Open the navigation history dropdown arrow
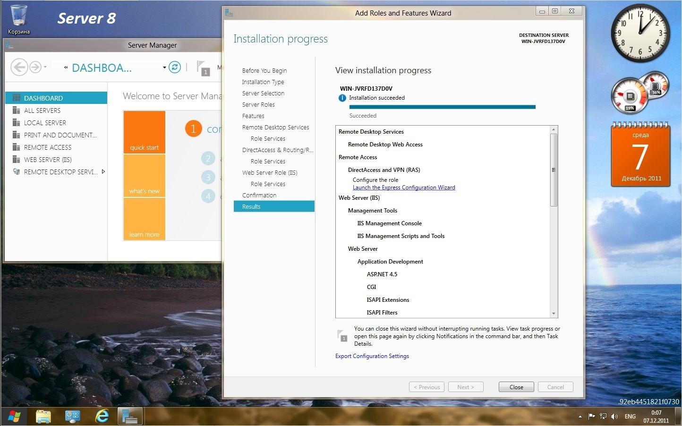 pyautogui.click(x=45, y=67)
